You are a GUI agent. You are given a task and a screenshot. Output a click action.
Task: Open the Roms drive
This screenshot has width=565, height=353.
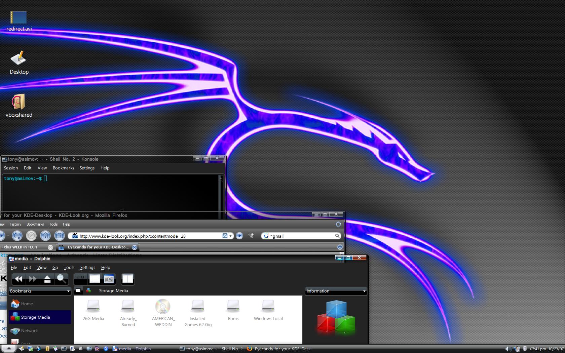[233, 310]
